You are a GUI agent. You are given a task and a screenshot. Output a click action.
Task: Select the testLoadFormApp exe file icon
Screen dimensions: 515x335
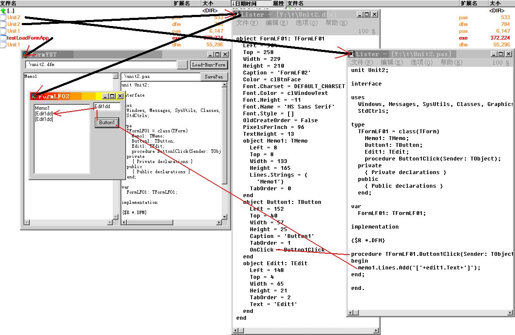[3, 38]
